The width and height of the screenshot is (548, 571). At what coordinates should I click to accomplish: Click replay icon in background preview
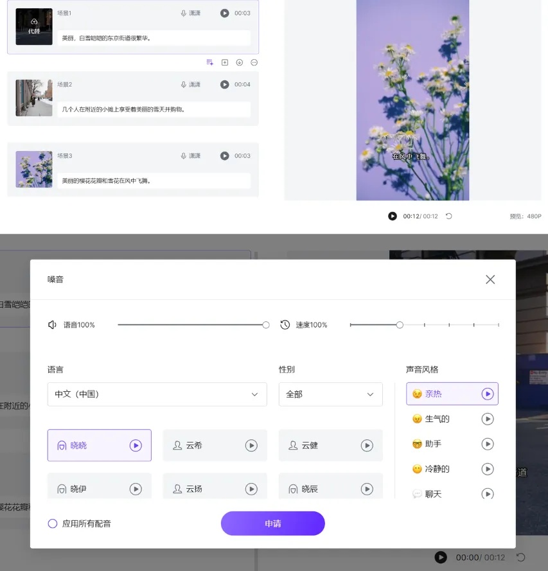(520, 557)
